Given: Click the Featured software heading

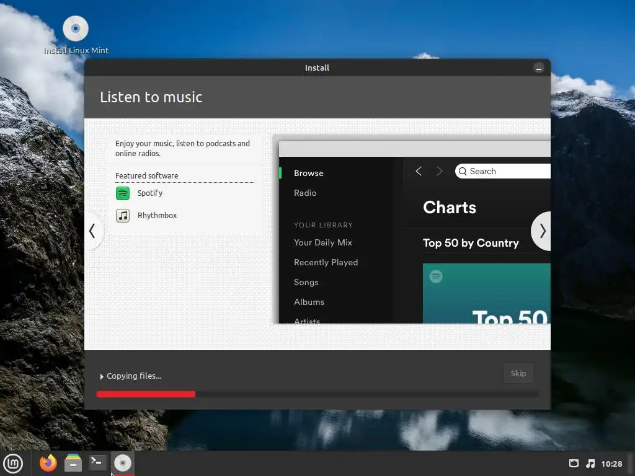Looking at the screenshot, I should click(x=146, y=175).
